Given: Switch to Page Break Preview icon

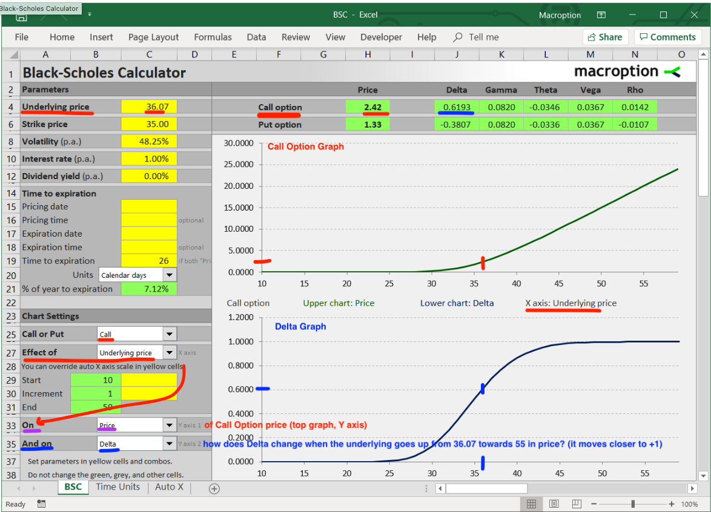Looking at the screenshot, I should [577, 504].
